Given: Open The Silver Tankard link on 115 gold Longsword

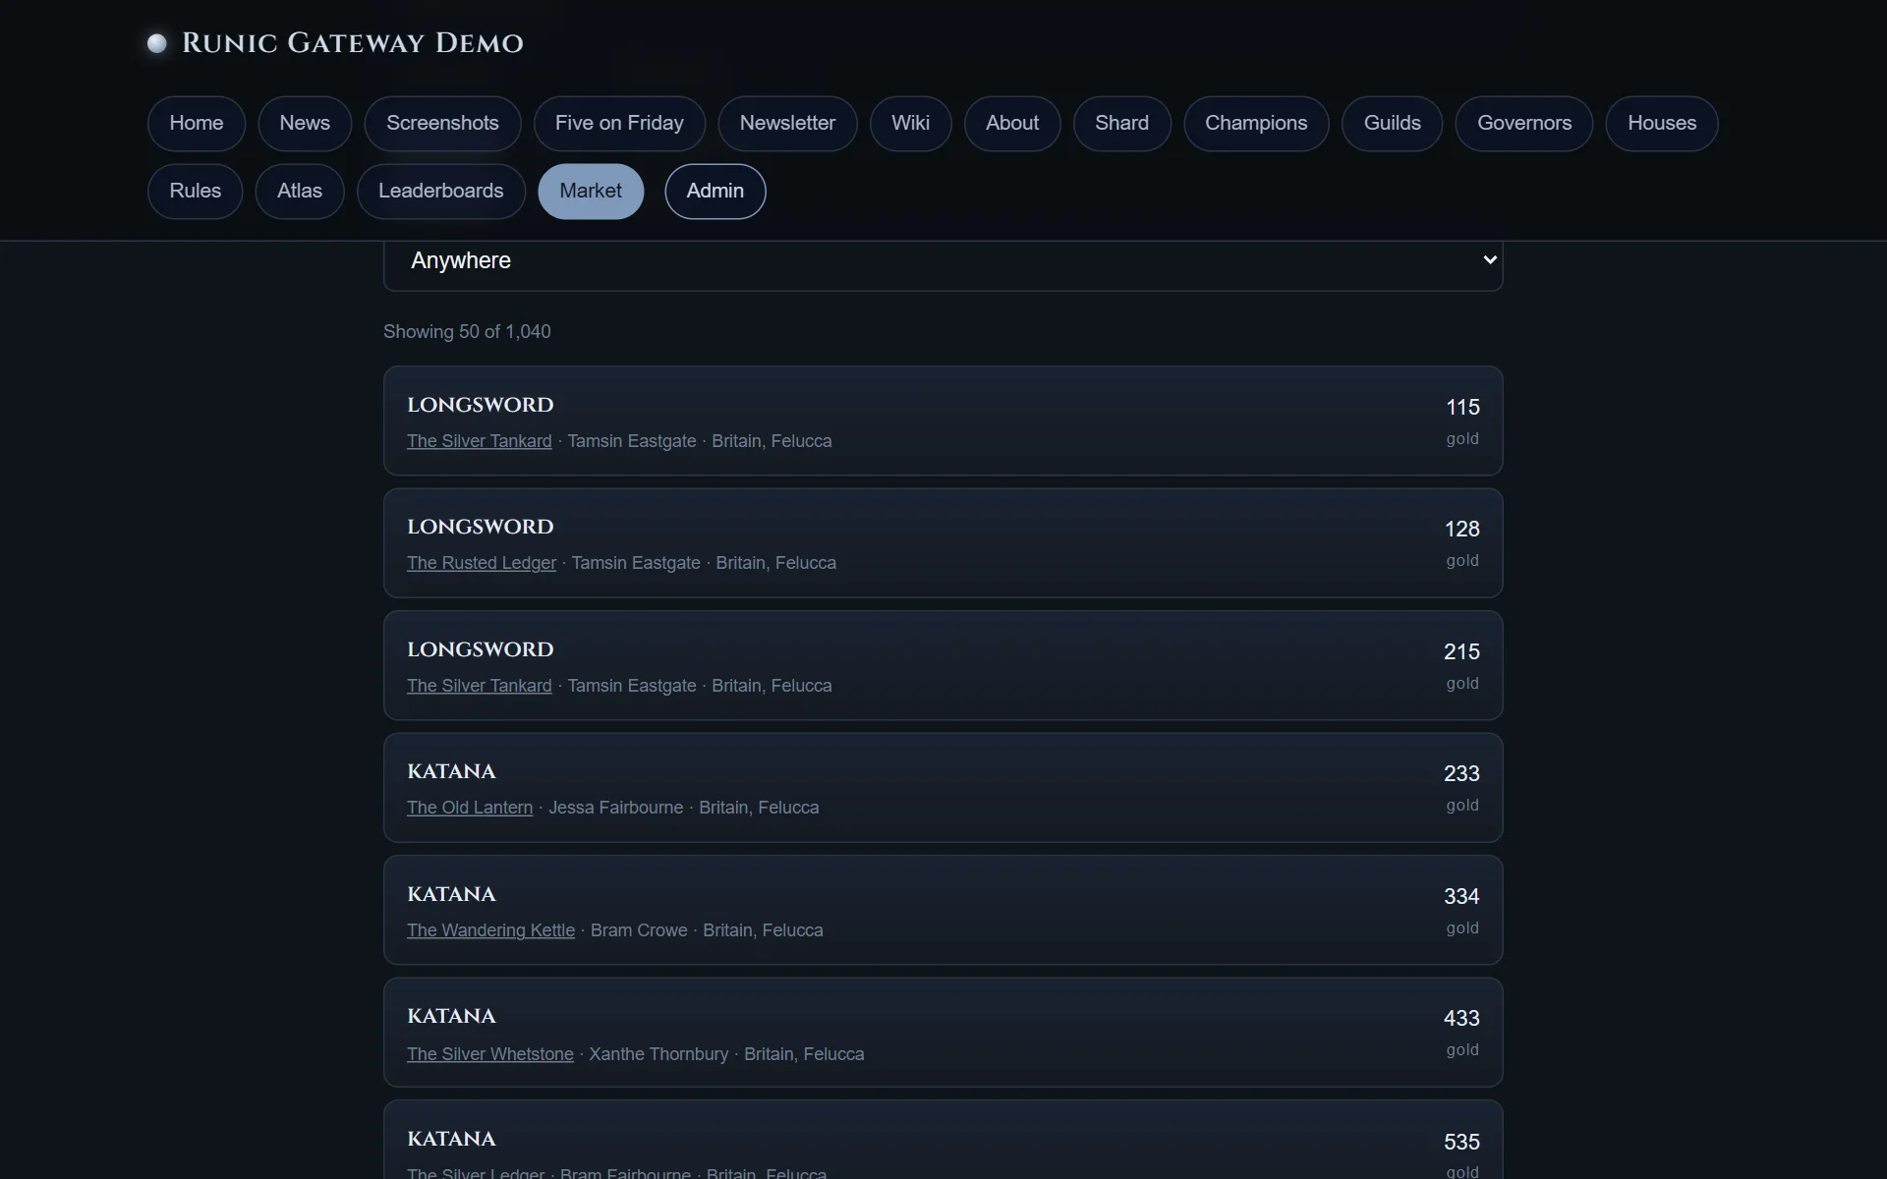Looking at the screenshot, I should [x=480, y=441].
